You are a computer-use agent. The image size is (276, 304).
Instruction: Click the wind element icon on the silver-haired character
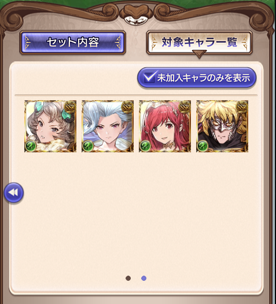88,146
